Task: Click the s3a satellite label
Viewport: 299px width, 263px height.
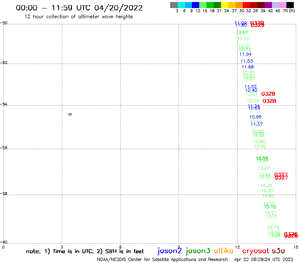Action: pos(278,251)
